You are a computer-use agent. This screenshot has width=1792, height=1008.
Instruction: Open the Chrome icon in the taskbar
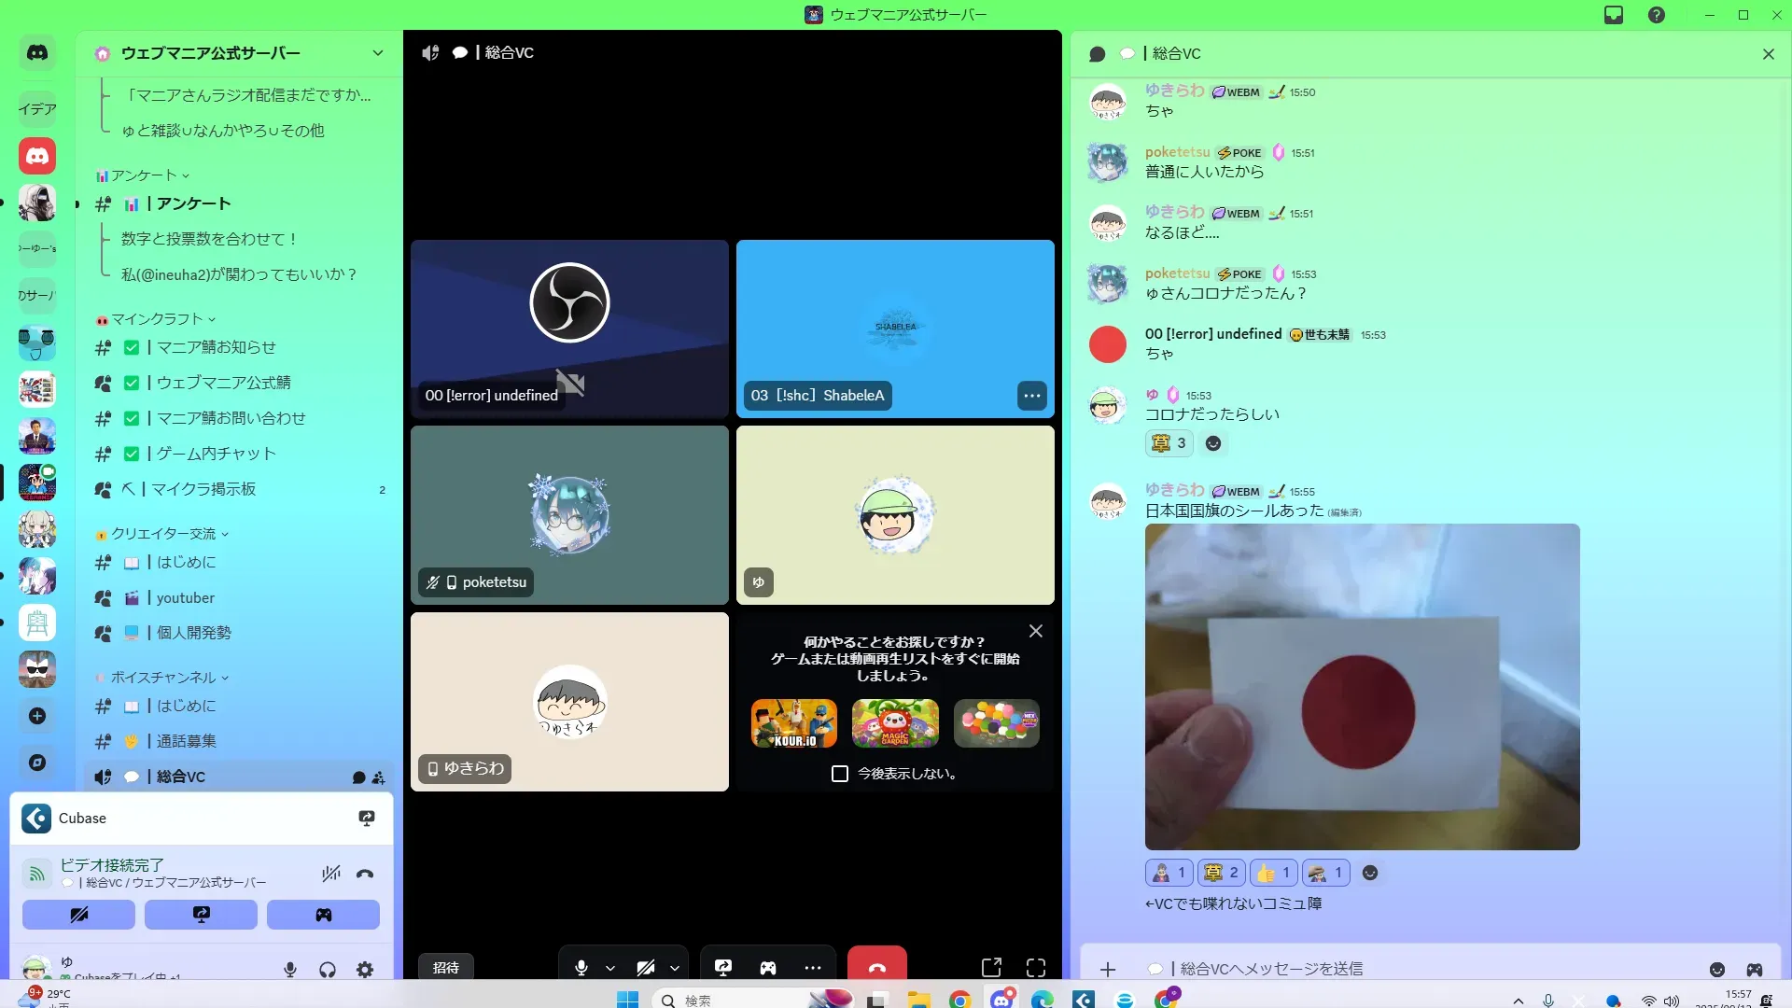(x=959, y=1000)
